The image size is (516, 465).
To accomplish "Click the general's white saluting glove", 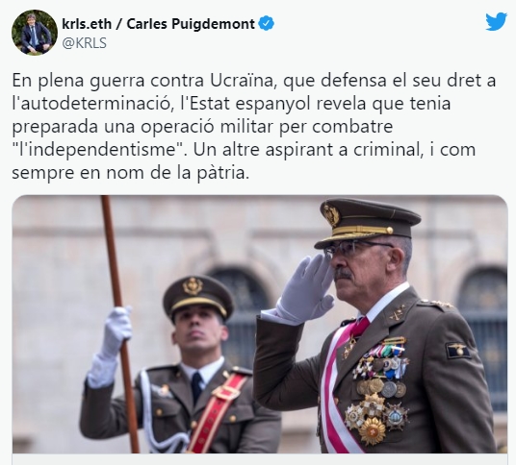I will [x=305, y=288].
